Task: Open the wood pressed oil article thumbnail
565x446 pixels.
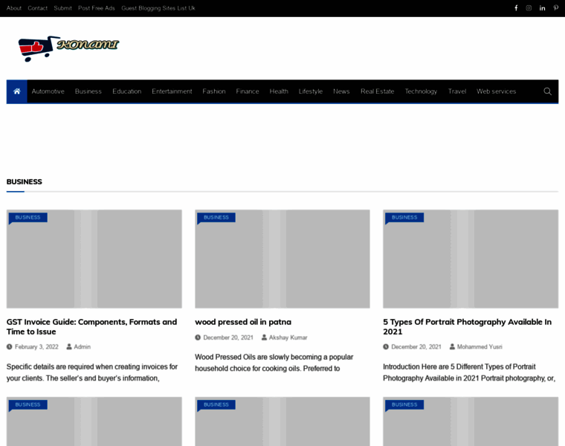Action: pos(282,259)
